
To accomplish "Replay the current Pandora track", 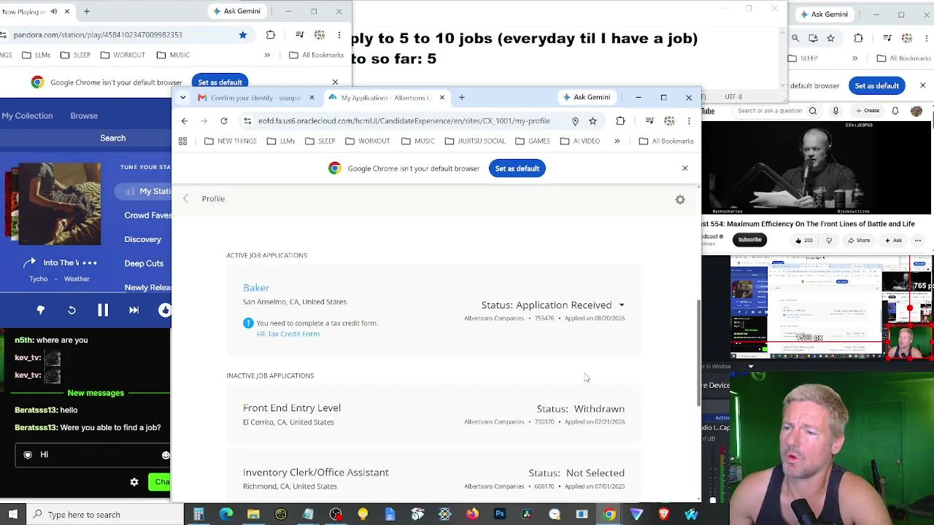I will click(x=72, y=310).
